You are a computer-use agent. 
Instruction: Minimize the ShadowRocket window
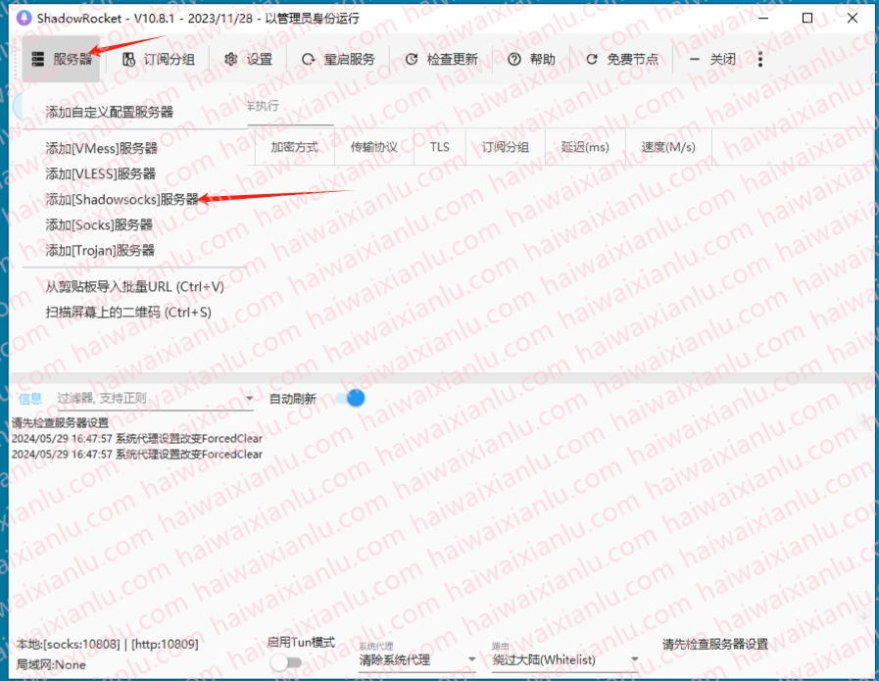(763, 18)
